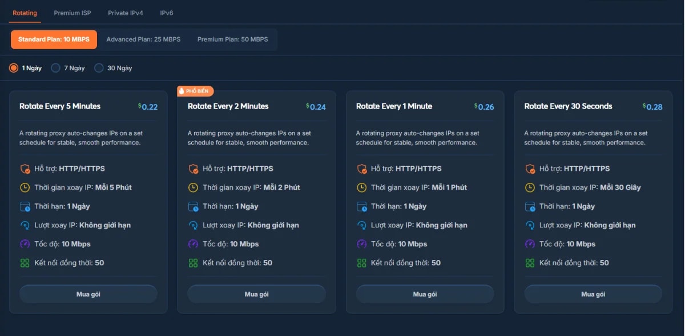Viewport: 685px width, 336px height.
Task: Click Mua gói on Rotate Every 5 Minutes card
Action: click(87, 294)
